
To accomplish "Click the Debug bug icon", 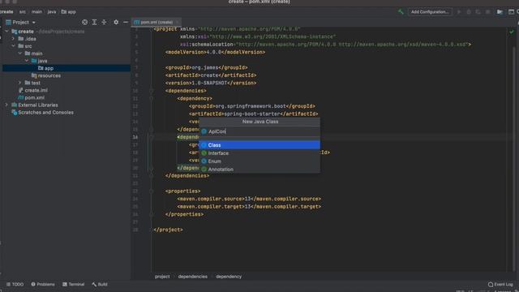I will [469, 11].
